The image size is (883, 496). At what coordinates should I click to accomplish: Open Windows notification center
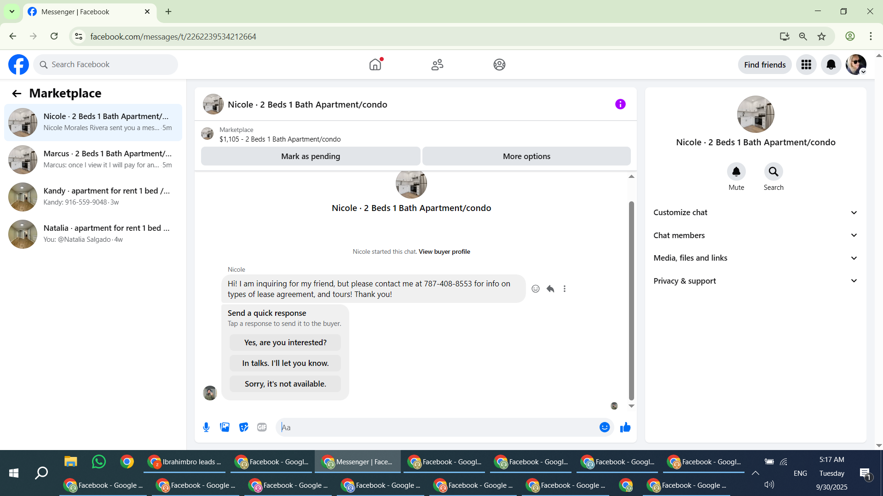pyautogui.click(x=865, y=473)
